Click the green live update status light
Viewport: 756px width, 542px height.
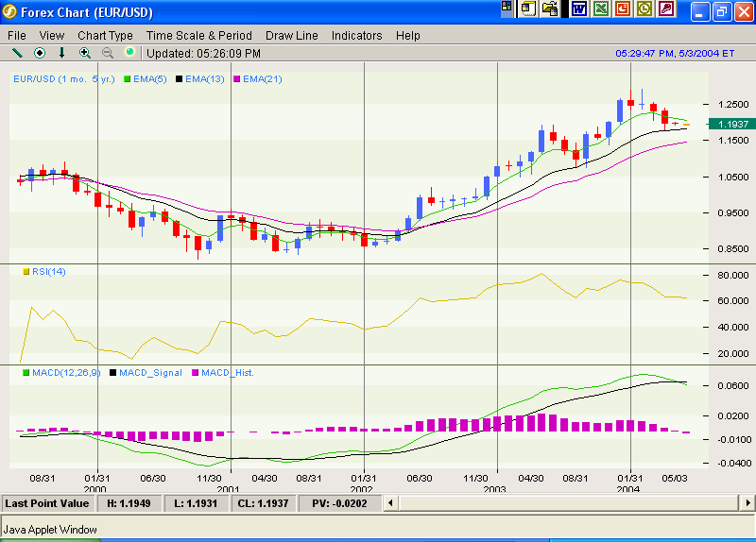129,53
